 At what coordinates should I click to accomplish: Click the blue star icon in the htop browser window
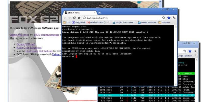point(190,51)
